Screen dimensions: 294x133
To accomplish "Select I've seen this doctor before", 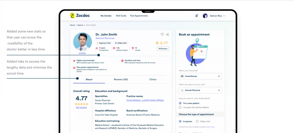I will 180,107.
